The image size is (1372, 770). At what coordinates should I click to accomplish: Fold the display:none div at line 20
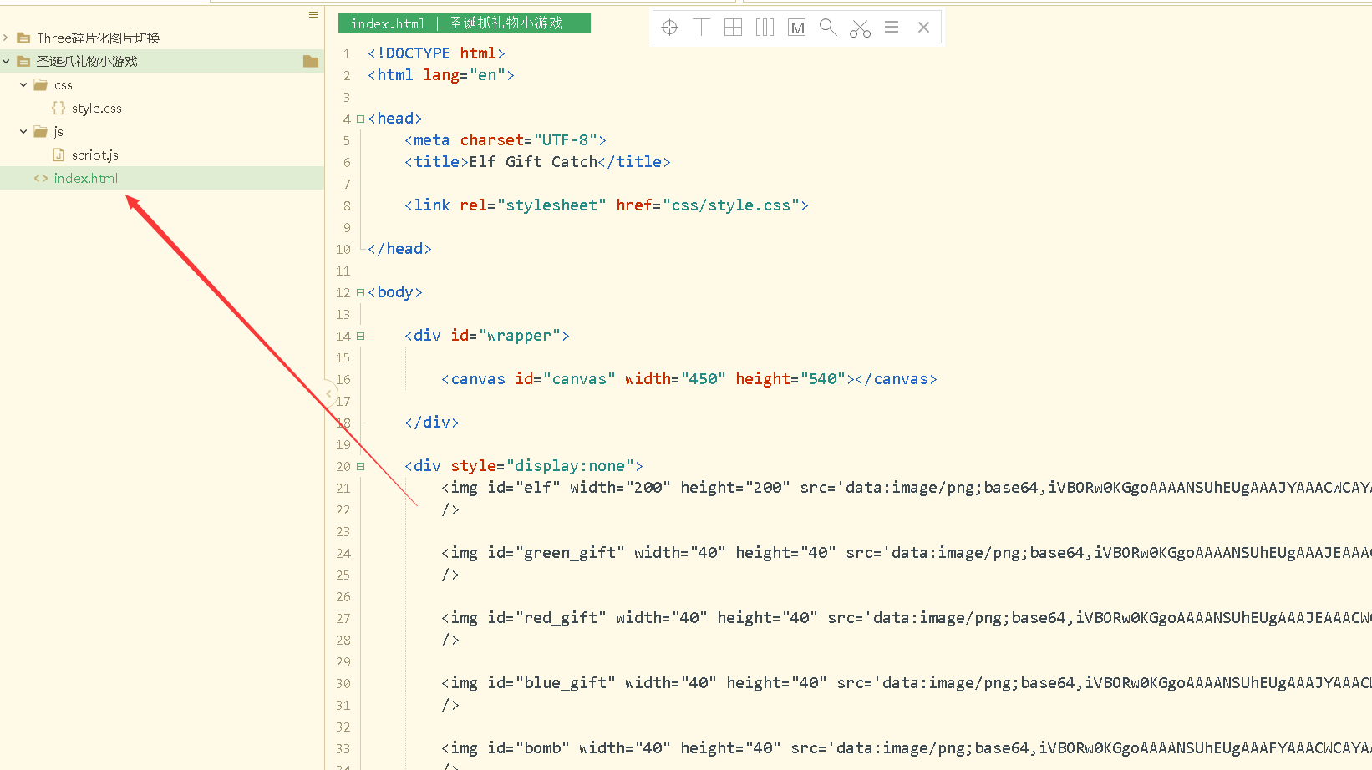click(361, 466)
